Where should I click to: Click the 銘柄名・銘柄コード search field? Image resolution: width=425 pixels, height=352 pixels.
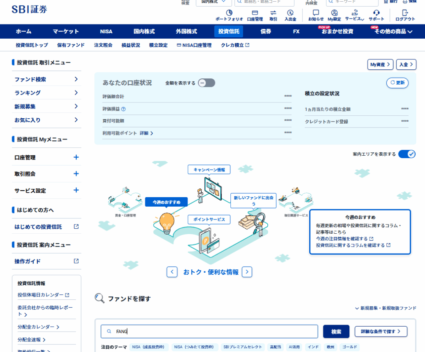(x=264, y=2)
